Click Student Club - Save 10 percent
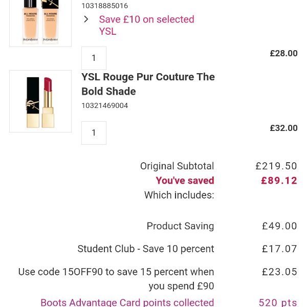The height and width of the screenshot is (307, 307). pyautogui.click(x=146, y=249)
